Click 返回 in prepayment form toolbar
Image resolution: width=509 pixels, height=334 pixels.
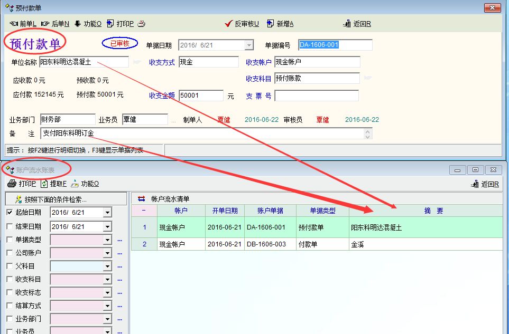[x=357, y=24]
